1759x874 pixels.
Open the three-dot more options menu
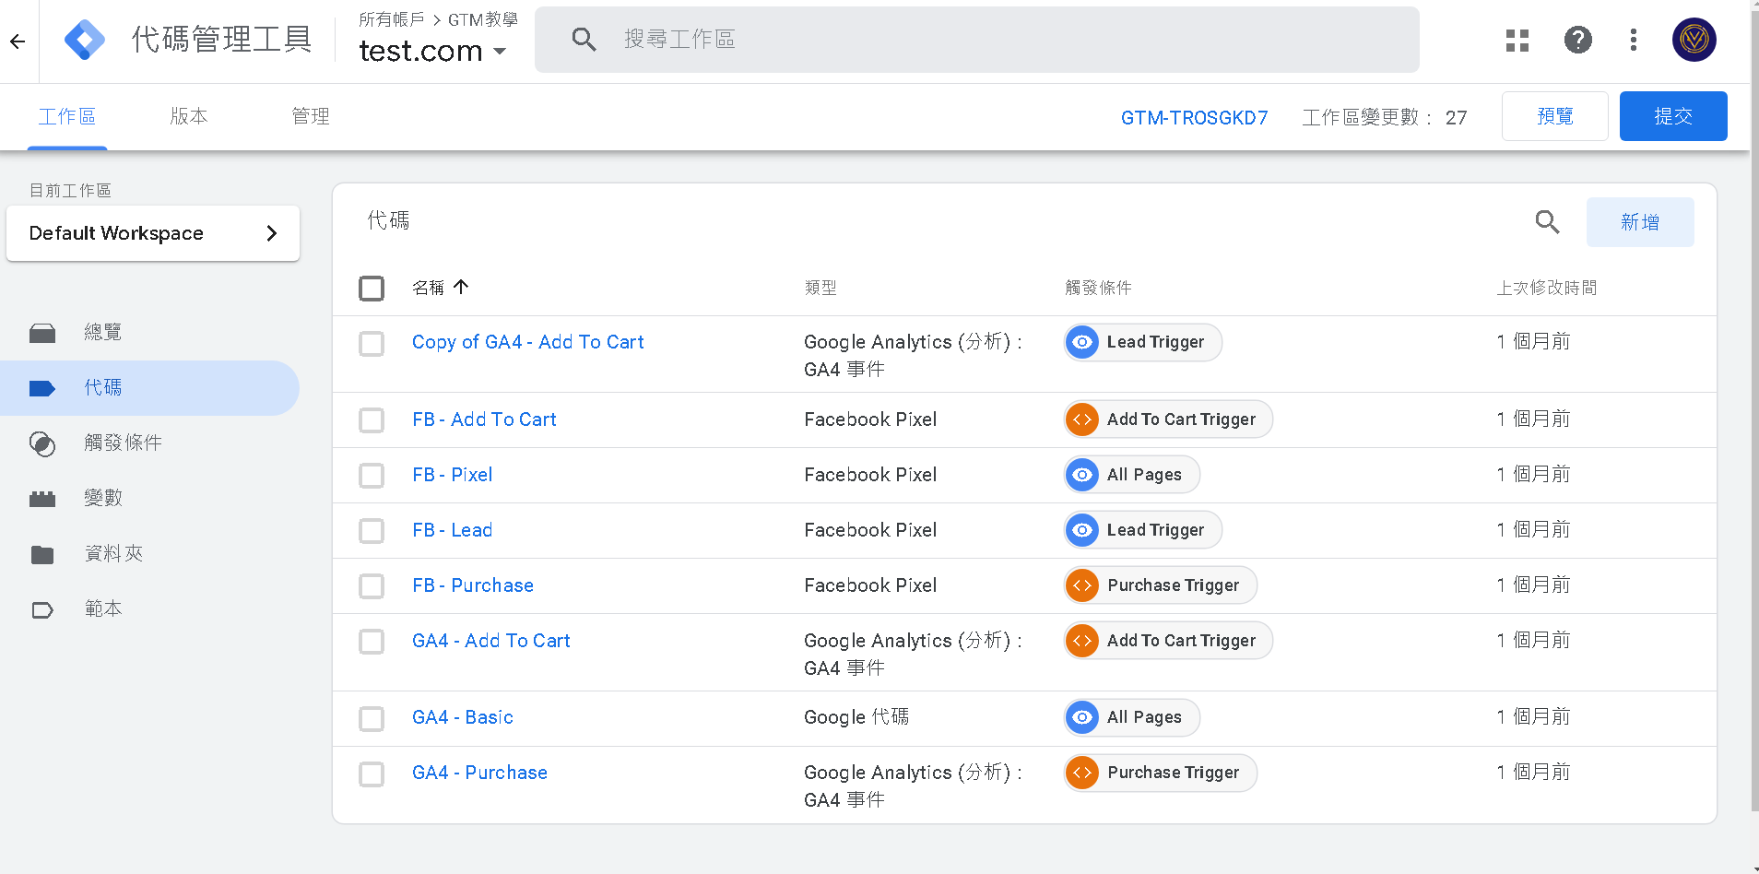click(1634, 40)
